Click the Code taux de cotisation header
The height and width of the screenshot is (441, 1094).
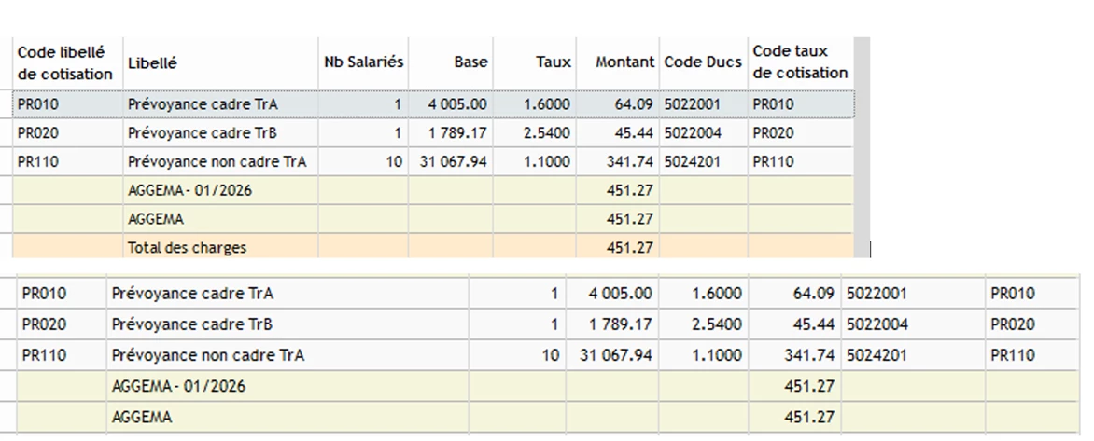[x=800, y=62]
